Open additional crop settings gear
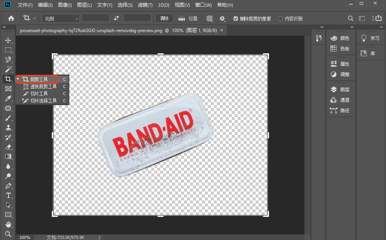Image resolution: width=386 pixels, height=240 pixels. (x=222, y=19)
